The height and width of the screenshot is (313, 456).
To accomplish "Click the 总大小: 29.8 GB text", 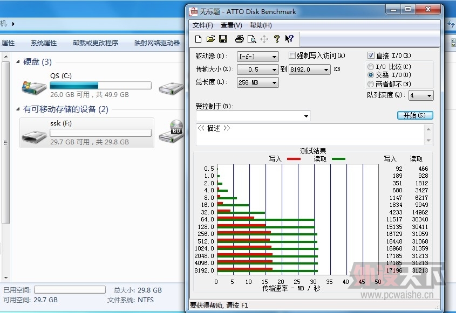I will click(x=138, y=290).
